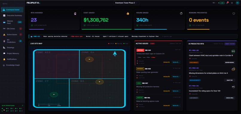
Task: Select Active Issues in sidebar menu
Action: point(12,35)
